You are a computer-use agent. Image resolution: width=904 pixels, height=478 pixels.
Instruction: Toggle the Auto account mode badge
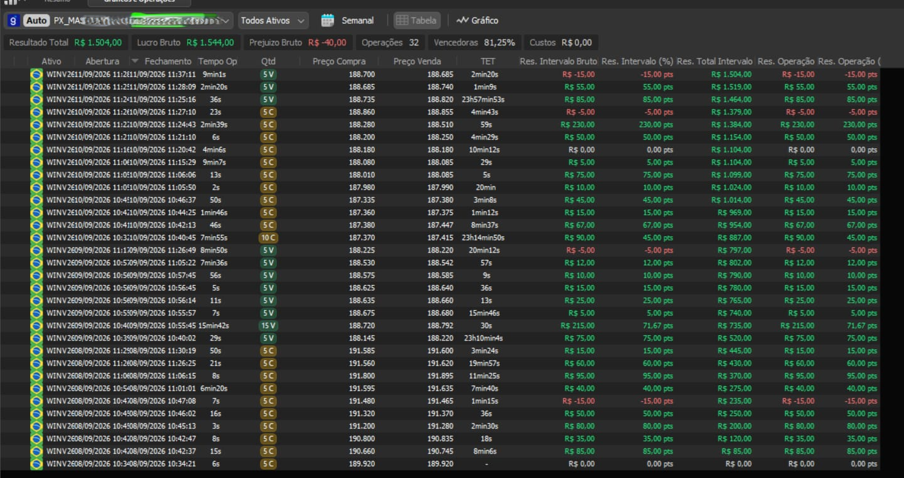(36, 21)
